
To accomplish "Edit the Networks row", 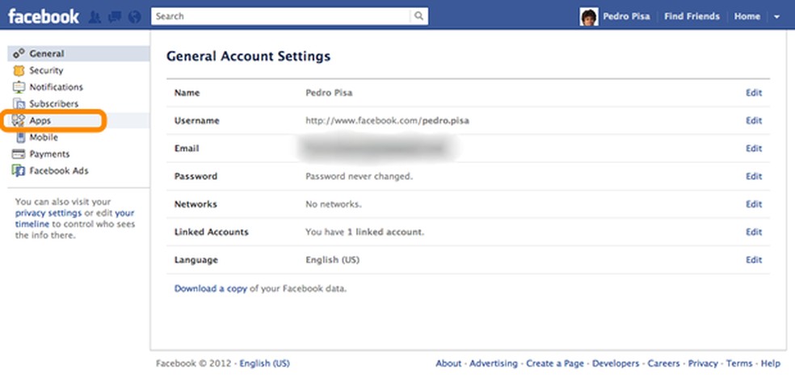I will (x=754, y=204).
